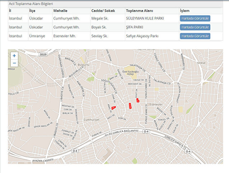Click the Mahalle column header
The width and height of the screenshot is (229, 173).
coord(60,11)
